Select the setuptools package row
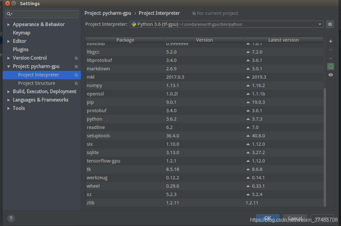This screenshot has width=341, height=226. pos(205,136)
